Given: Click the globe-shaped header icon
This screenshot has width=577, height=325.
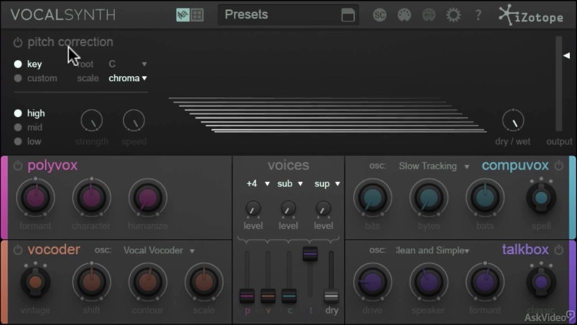Looking at the screenshot, I should click(429, 15).
